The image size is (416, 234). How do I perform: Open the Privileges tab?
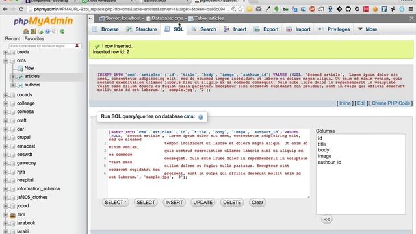[334, 29]
